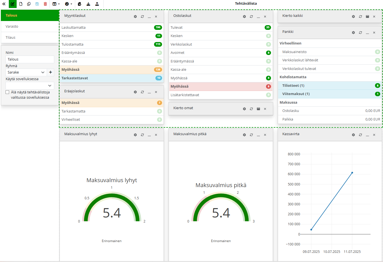Click the Nimi input field containing Talous
This screenshot has width=383, height=262.
click(x=30, y=59)
